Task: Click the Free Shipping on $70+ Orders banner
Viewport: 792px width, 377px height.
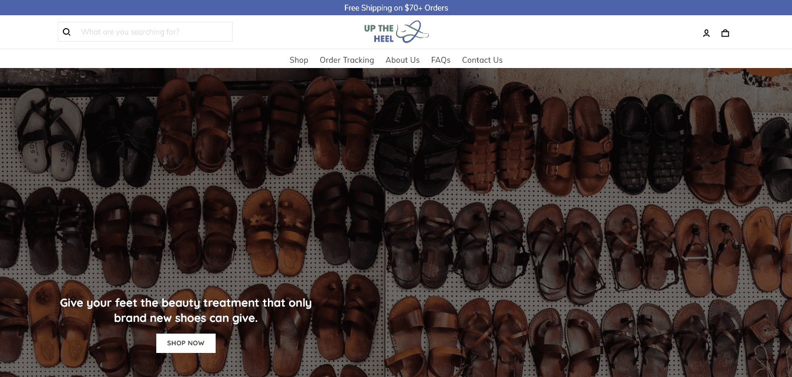Action: point(396,8)
